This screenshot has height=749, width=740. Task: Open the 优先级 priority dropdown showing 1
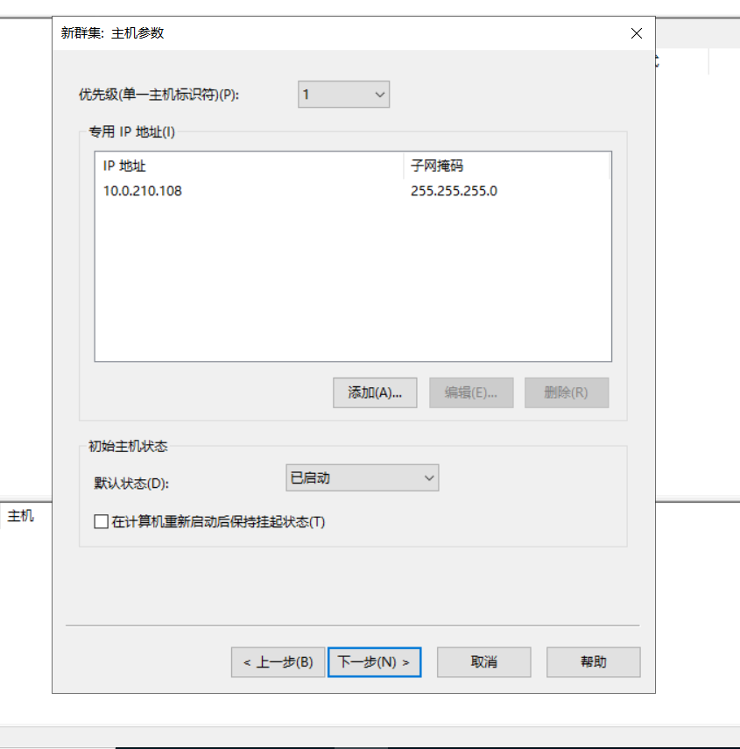tap(343, 95)
